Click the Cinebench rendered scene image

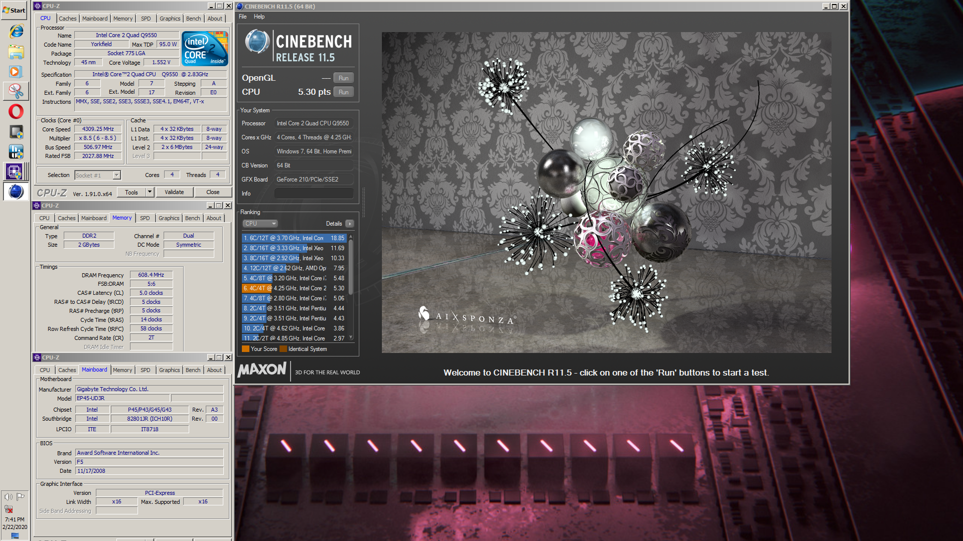(606, 193)
